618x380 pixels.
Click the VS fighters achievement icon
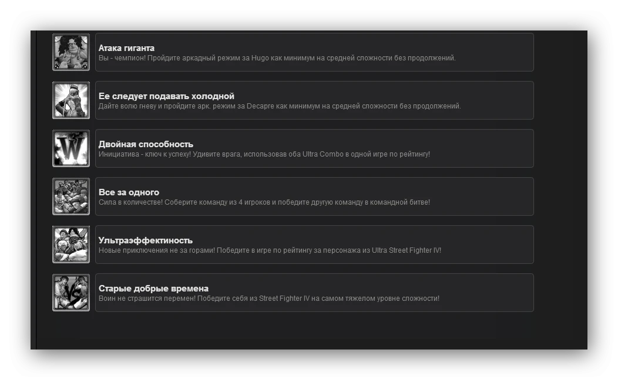tap(71, 293)
